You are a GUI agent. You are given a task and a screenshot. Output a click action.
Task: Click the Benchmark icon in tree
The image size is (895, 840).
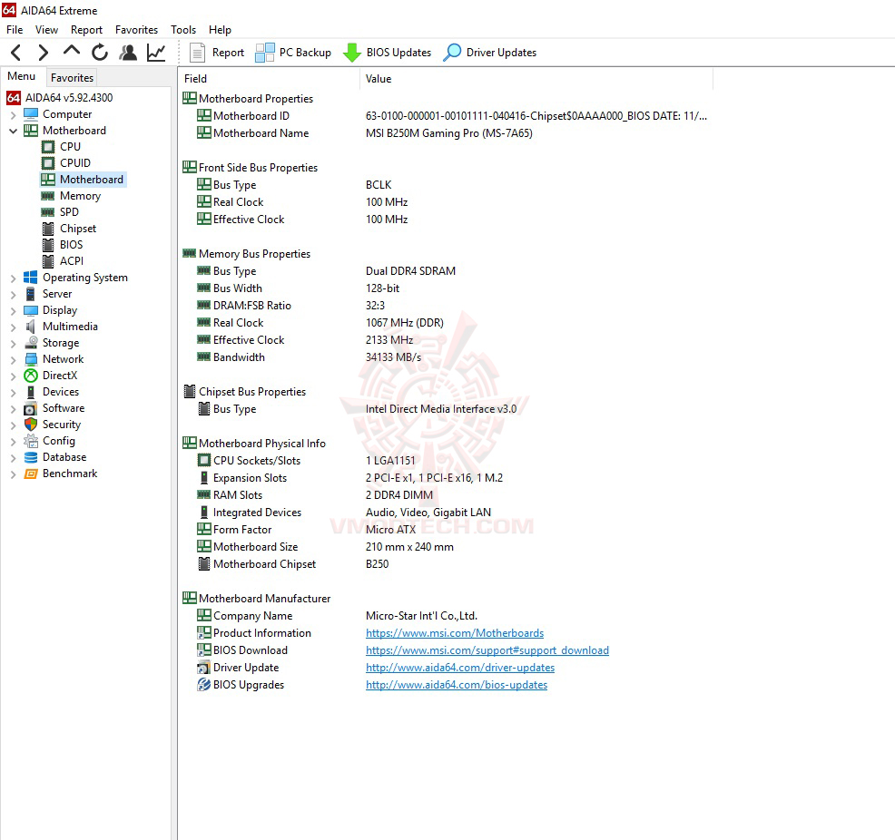(x=31, y=474)
